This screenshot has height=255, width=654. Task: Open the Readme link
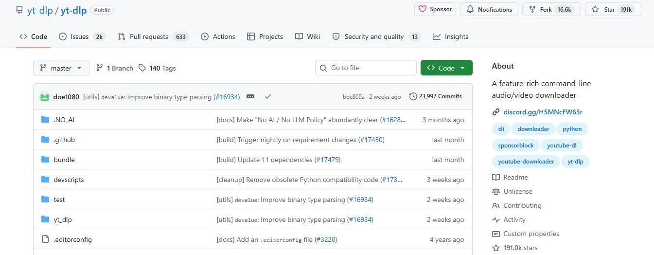click(x=510, y=177)
